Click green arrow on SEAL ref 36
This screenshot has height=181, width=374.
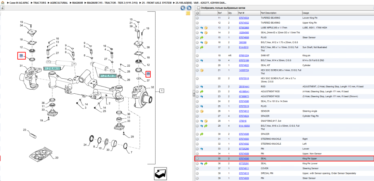coord(206,163)
